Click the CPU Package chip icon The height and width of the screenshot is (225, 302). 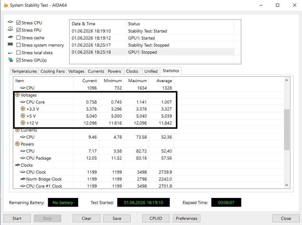pyautogui.click(x=23, y=158)
